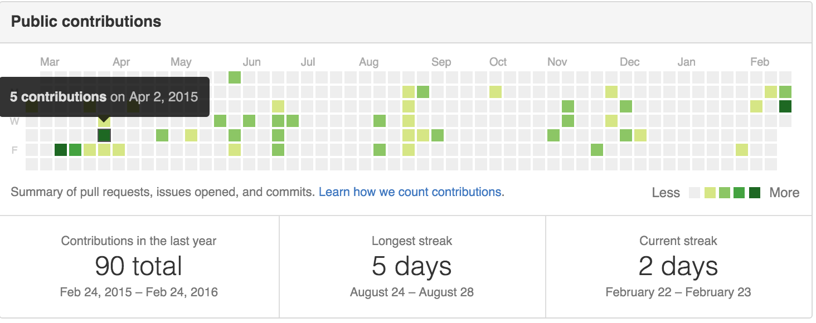Select the middle legend swatch in the Less-More scale
This screenshot has width=816, height=323.
[724, 193]
